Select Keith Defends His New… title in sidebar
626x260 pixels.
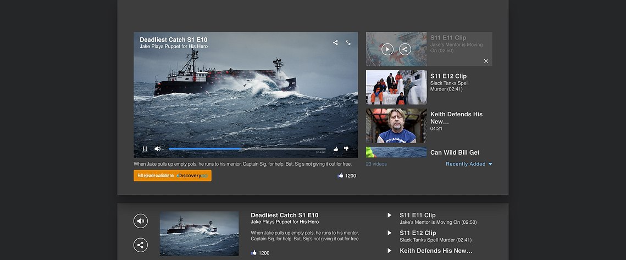pyautogui.click(x=456, y=117)
